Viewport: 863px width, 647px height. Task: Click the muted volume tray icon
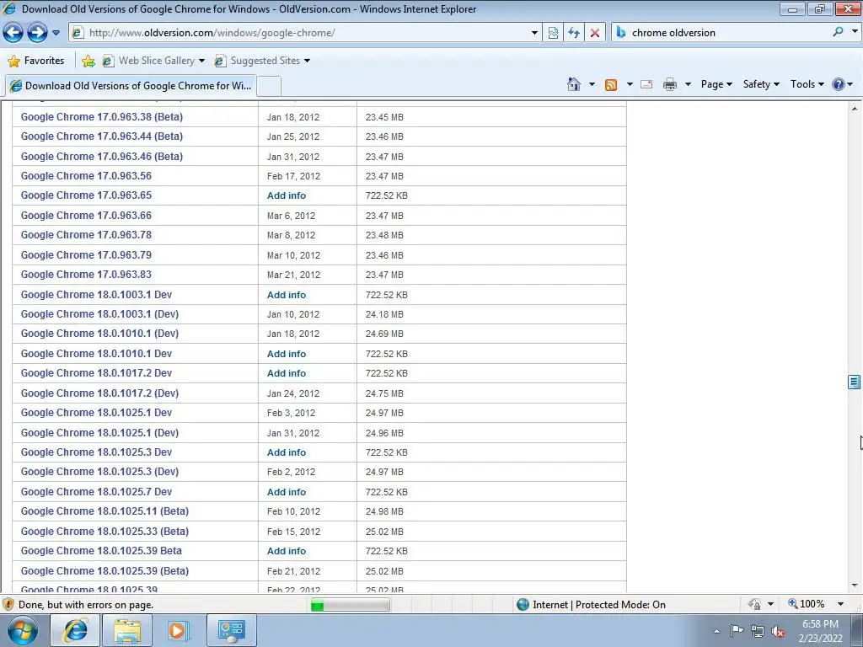pos(778,631)
